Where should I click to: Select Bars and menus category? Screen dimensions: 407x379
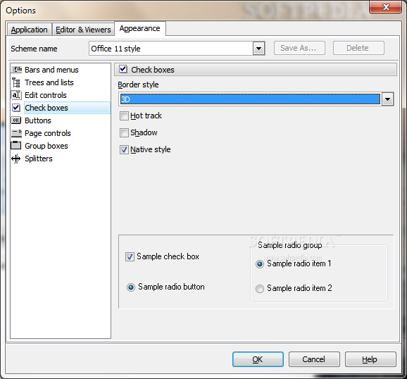tap(51, 70)
